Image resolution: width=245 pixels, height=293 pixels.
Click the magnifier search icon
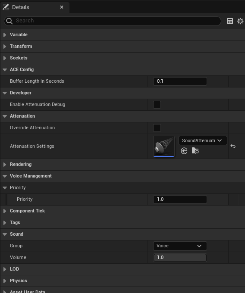(9, 21)
